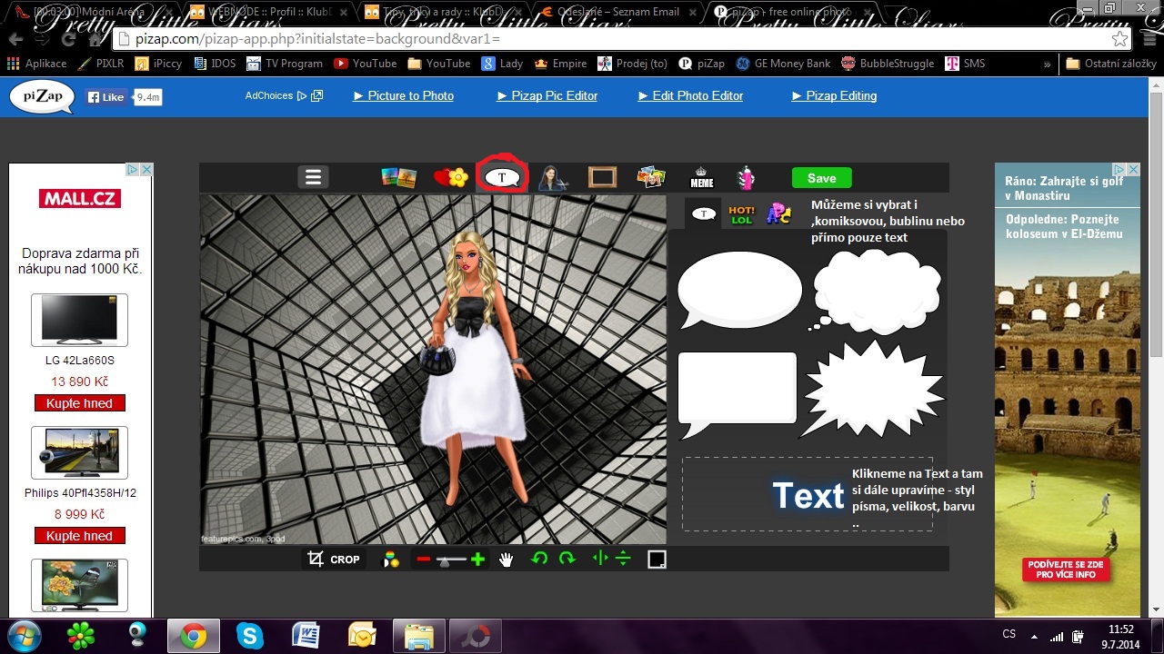Zoom in with the green plus button

[x=477, y=560]
